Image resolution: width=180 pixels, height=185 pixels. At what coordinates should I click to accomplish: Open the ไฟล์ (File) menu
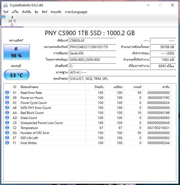tap(6, 12)
